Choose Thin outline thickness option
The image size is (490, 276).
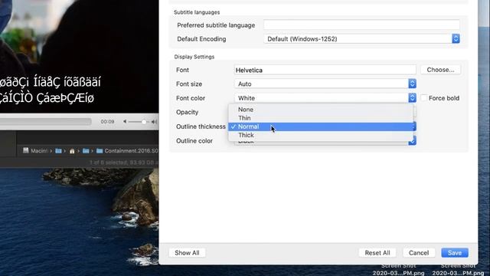pos(321,118)
